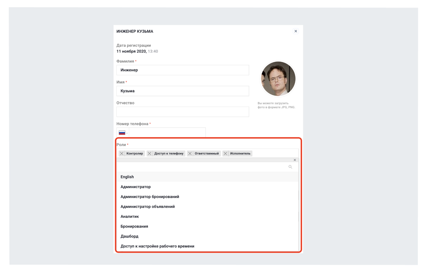The height and width of the screenshot is (272, 428).
Task: Select the Дашборд role option
Action: point(207,236)
